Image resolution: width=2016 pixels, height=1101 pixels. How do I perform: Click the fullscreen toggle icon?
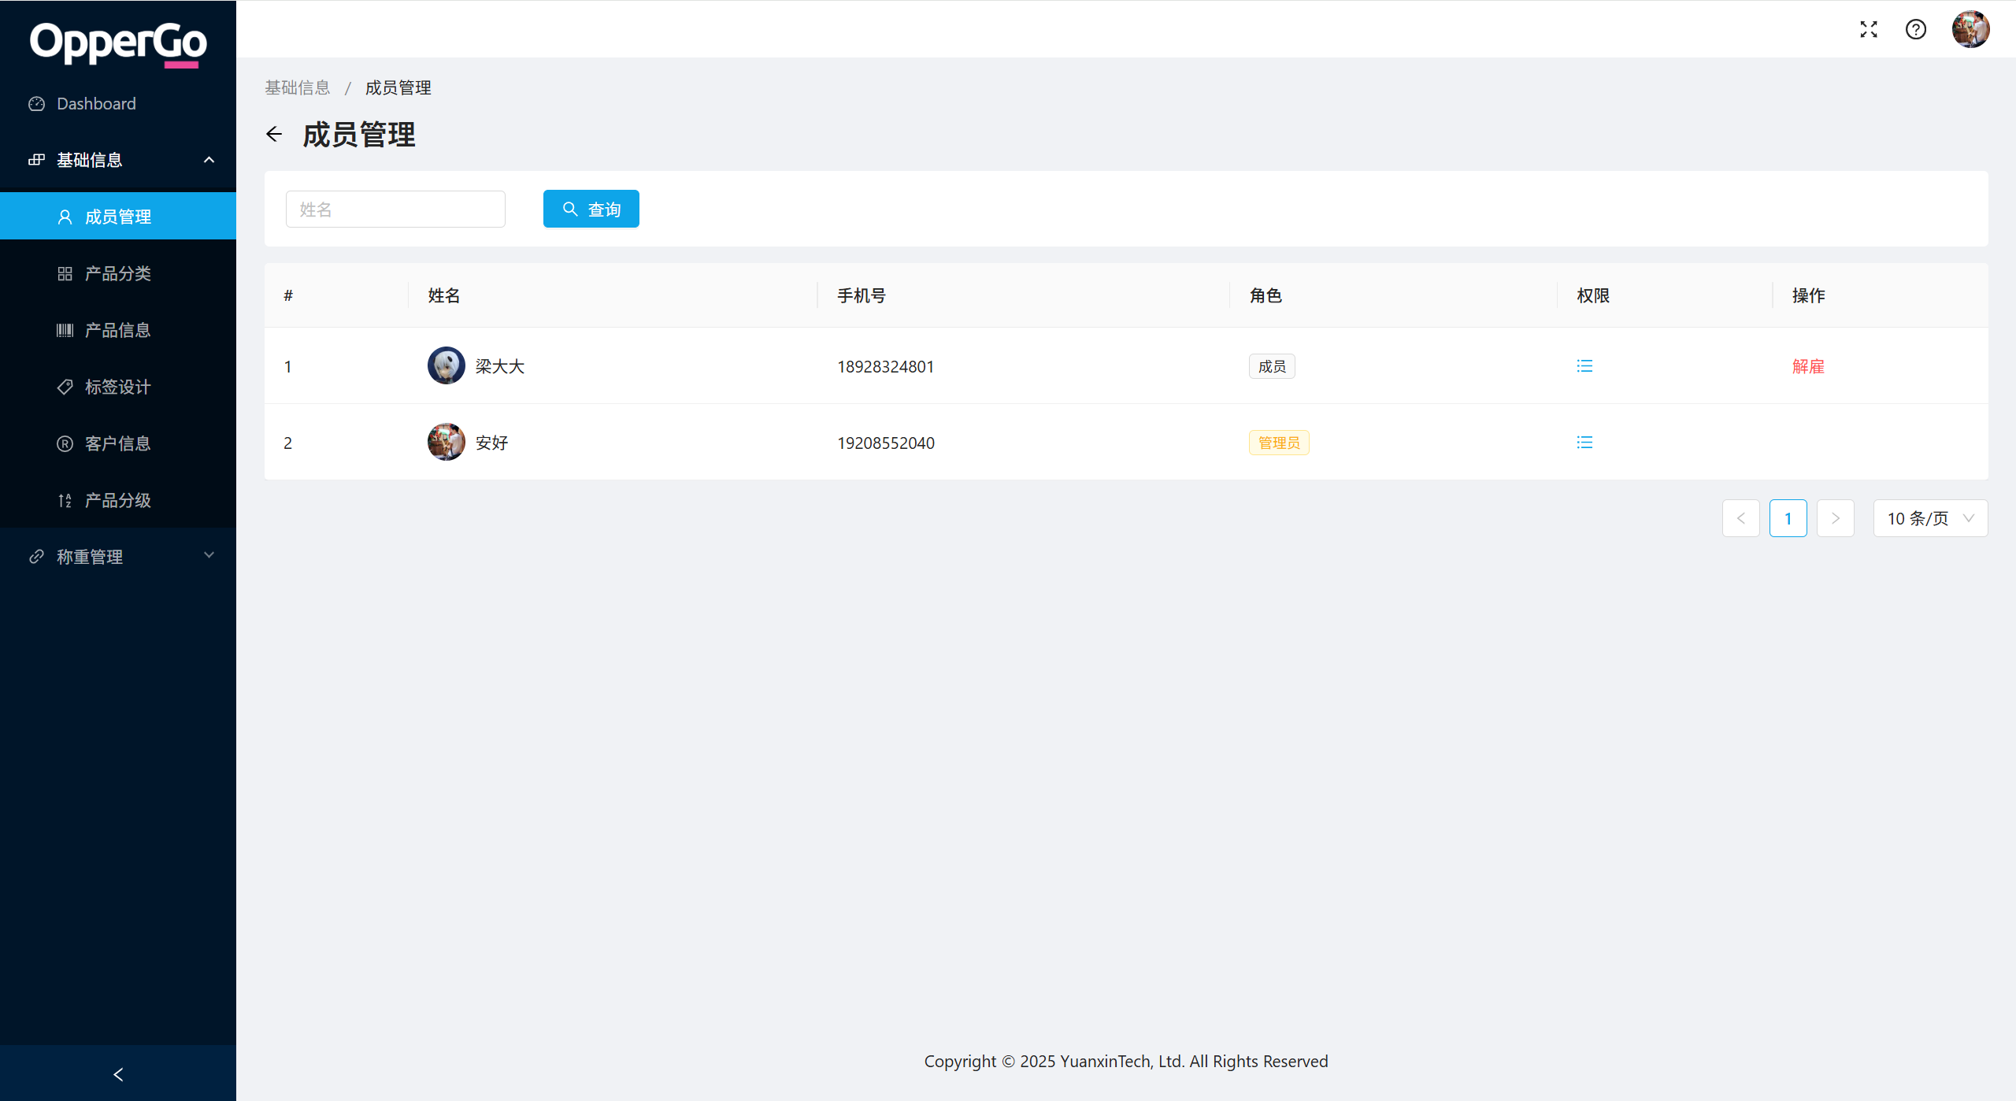(x=1869, y=29)
